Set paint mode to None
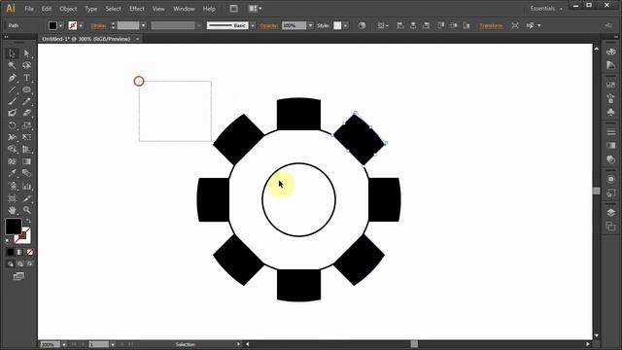This screenshot has height=350, width=622. pos(30,252)
